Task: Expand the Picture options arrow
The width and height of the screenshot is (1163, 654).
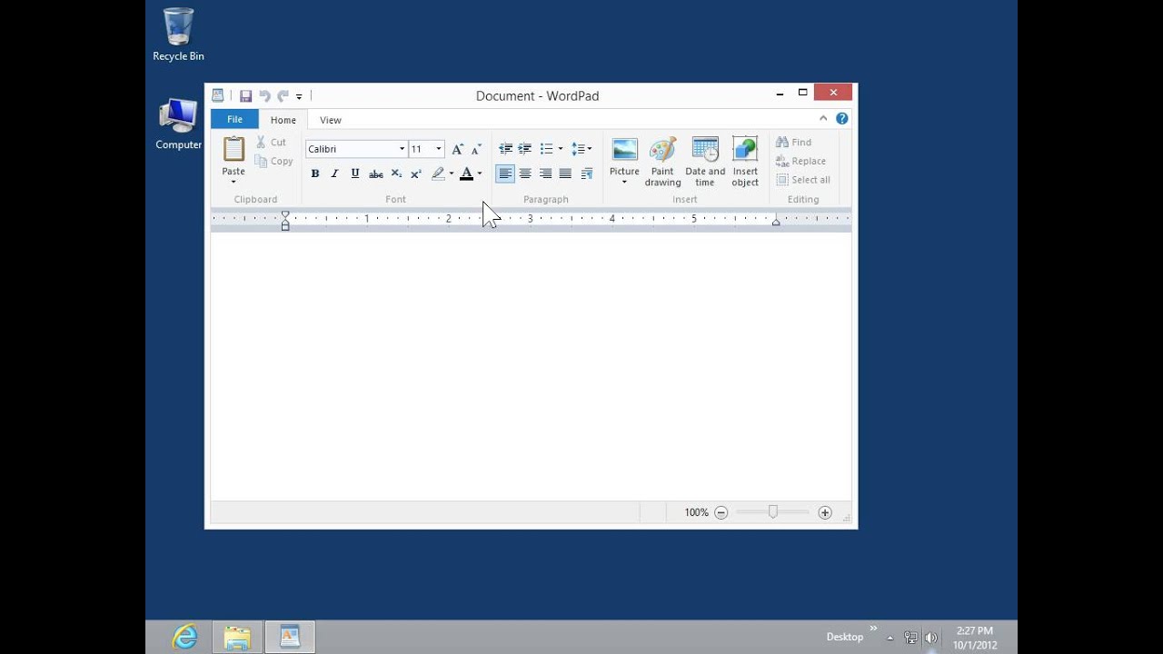Action: click(x=624, y=182)
